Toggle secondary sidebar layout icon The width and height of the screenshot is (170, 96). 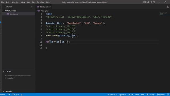[151, 2]
